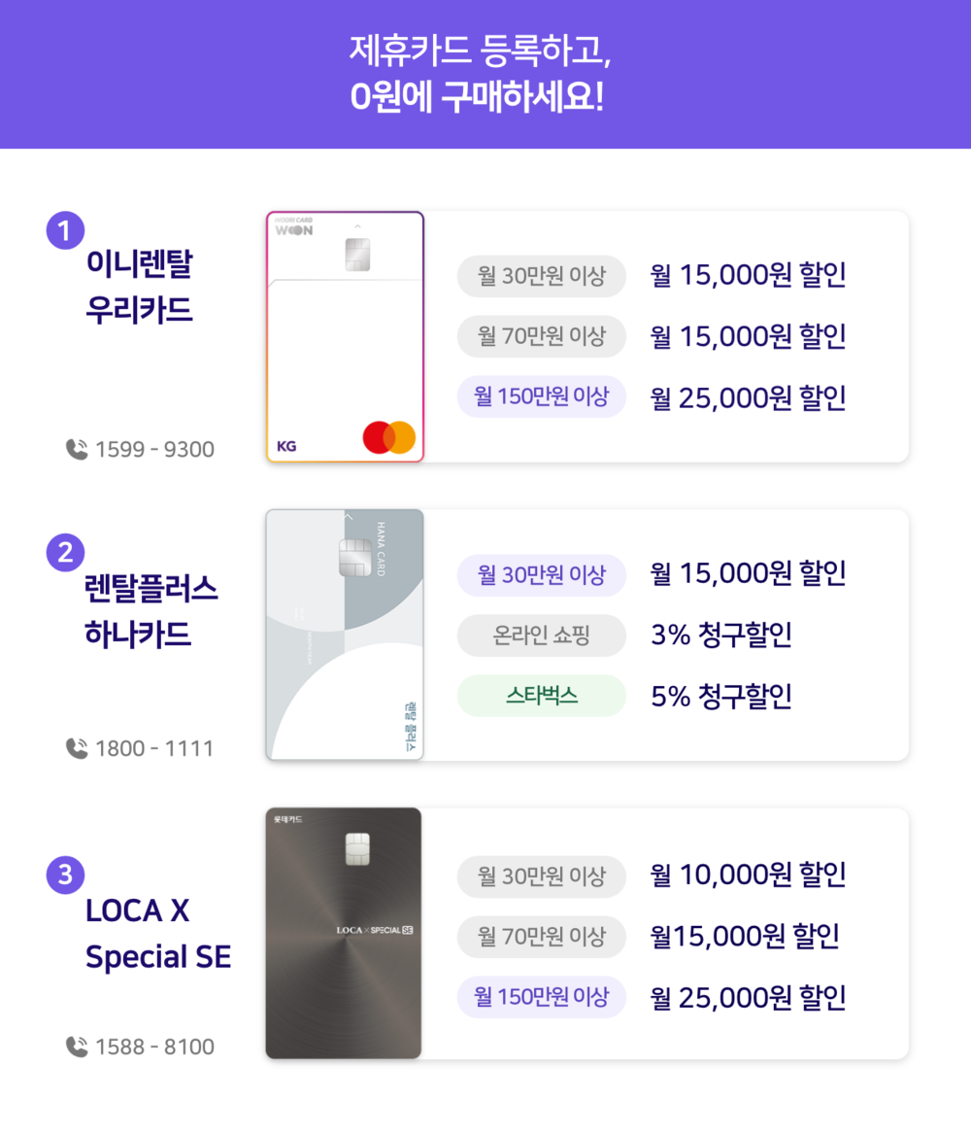Viewport: 971px width, 1134px height.
Task: Click the phone icon beside 1800 - 1111
Action: tap(77, 748)
